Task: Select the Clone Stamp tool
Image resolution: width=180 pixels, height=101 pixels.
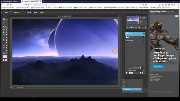Action: point(6,32)
